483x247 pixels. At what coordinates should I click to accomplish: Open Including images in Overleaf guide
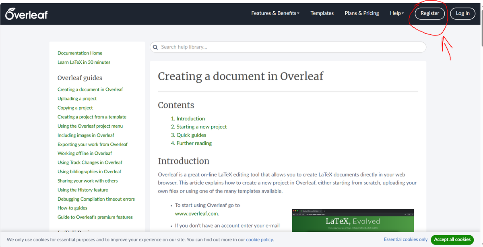pos(86,135)
